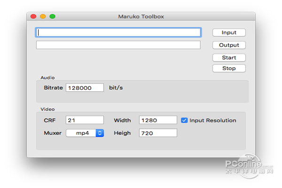Select the Width field showing 1280
282x188 pixels.
tap(158, 120)
